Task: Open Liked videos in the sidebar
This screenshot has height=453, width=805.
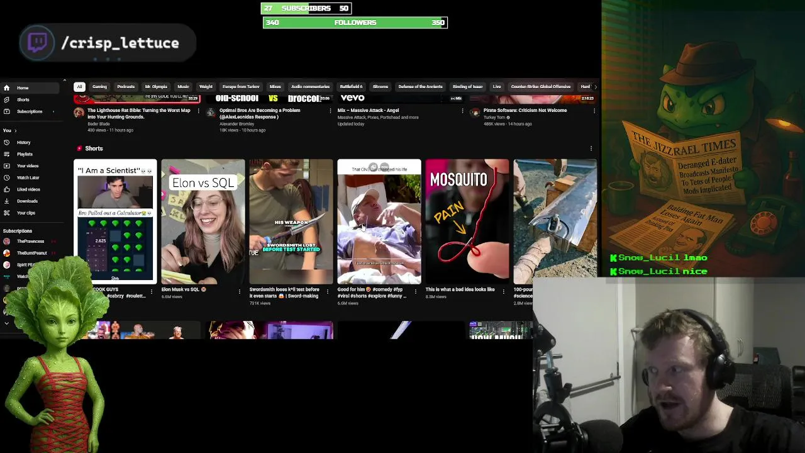Action: coord(28,189)
